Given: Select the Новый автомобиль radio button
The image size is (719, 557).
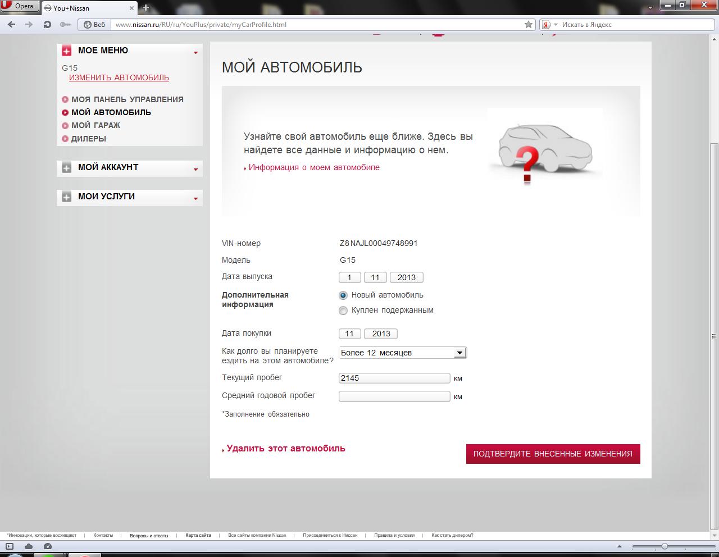Looking at the screenshot, I should [343, 295].
